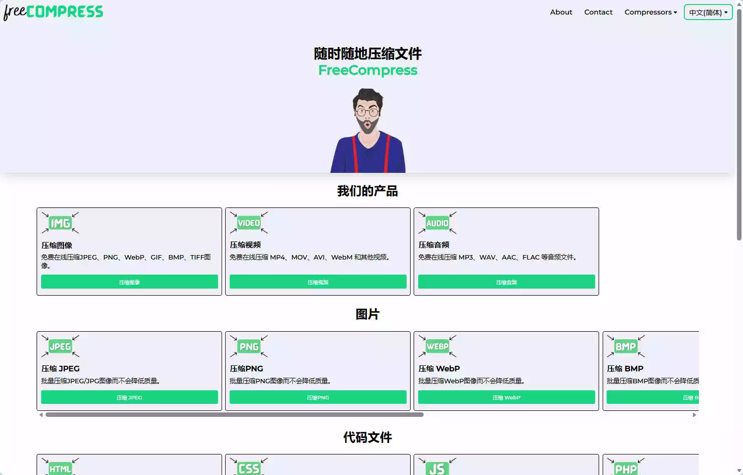Click the AUDIO compressor icon
The width and height of the screenshot is (743, 475).
(437, 223)
